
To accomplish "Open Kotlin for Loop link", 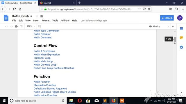I will pyautogui.click(x=42, y=58).
